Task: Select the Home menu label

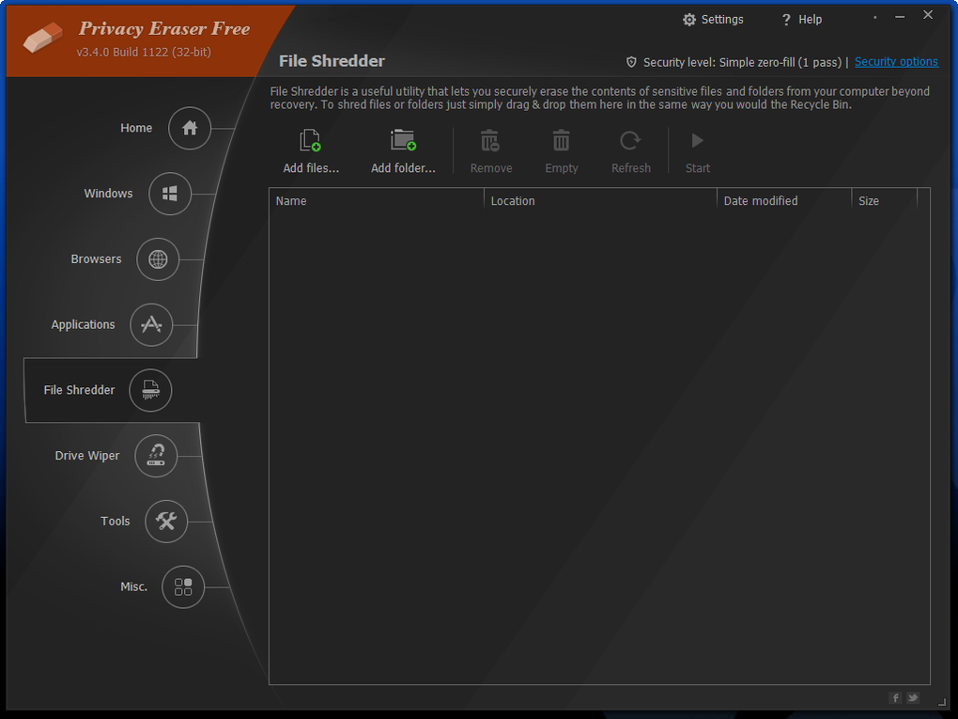Action: pyautogui.click(x=136, y=128)
